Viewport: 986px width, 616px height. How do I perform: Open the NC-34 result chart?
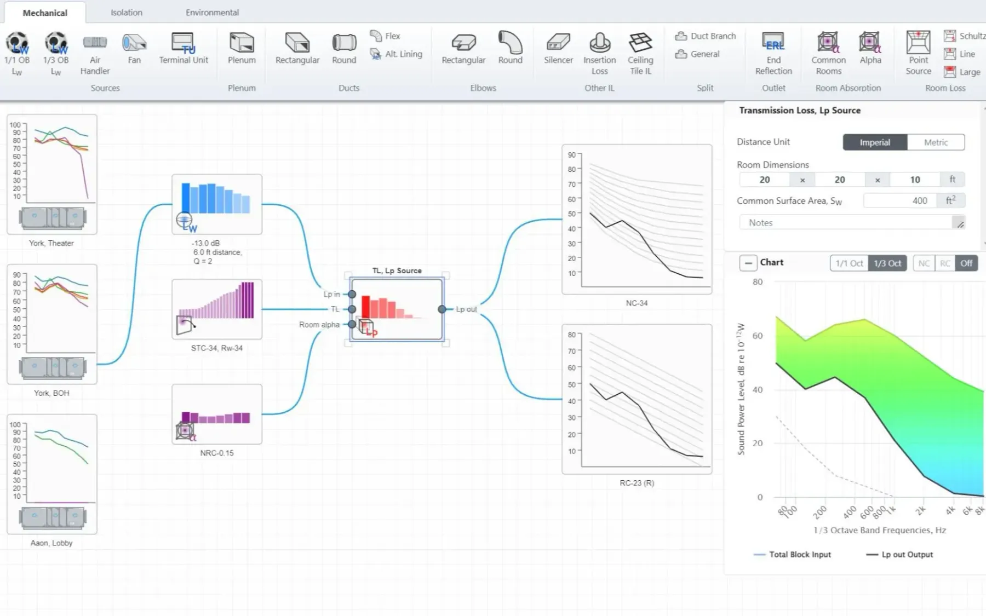pyautogui.click(x=637, y=220)
